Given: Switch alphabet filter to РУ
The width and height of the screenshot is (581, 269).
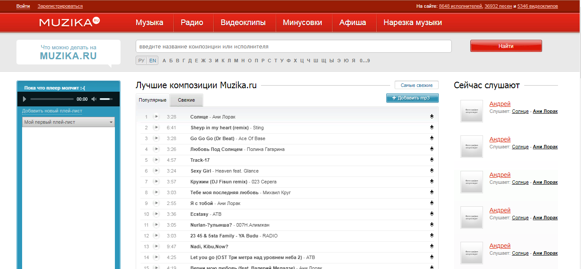Looking at the screenshot, I should 141,61.
